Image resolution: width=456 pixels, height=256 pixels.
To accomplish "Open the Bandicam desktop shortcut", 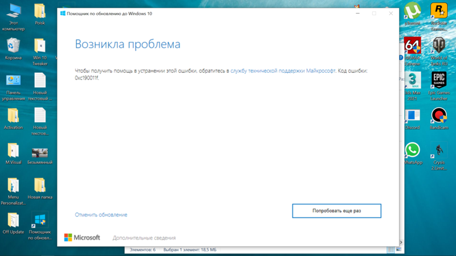I will point(439,118).
